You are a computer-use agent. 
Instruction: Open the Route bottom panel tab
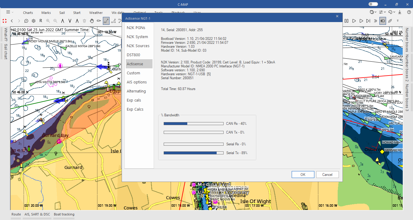coord(16,214)
